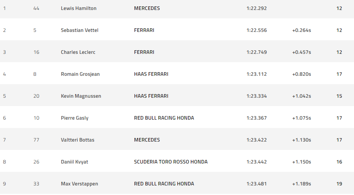Click HAAS FERRARI team beside Grosjean
The image size is (354, 195).
(x=151, y=74)
